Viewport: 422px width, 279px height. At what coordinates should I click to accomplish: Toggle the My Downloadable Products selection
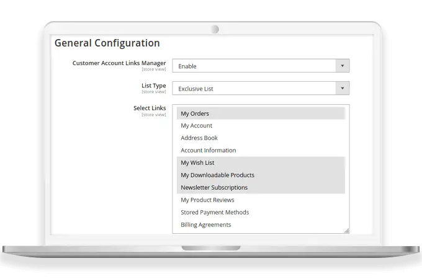[x=217, y=175]
